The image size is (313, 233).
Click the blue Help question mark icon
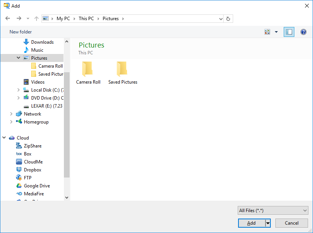[x=303, y=32]
